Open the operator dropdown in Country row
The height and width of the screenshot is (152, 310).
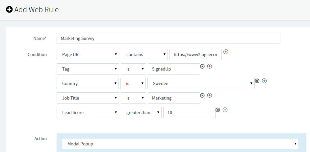(134, 83)
